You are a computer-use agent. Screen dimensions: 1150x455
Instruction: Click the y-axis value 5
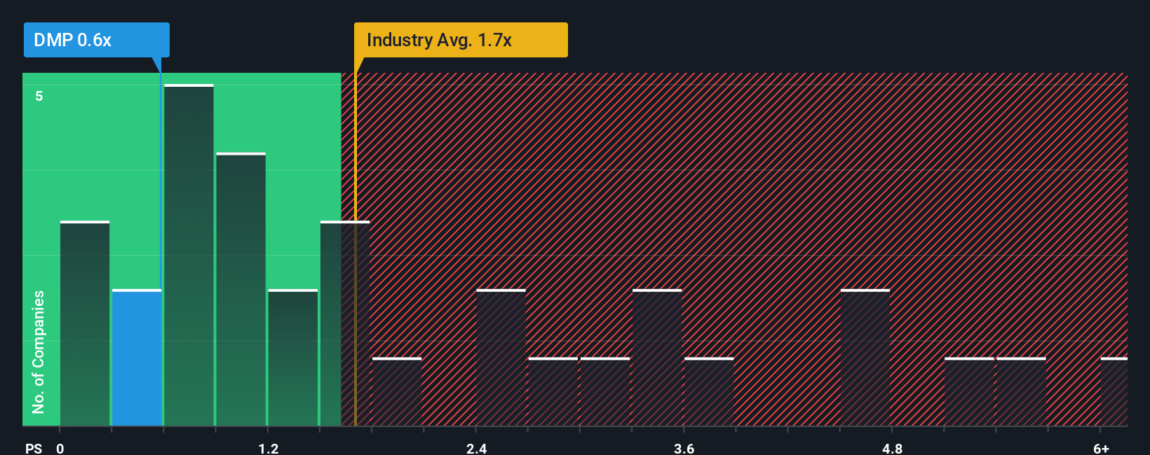click(x=39, y=96)
